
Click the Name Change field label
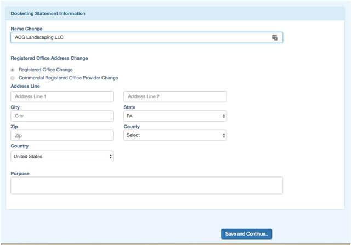(x=26, y=29)
